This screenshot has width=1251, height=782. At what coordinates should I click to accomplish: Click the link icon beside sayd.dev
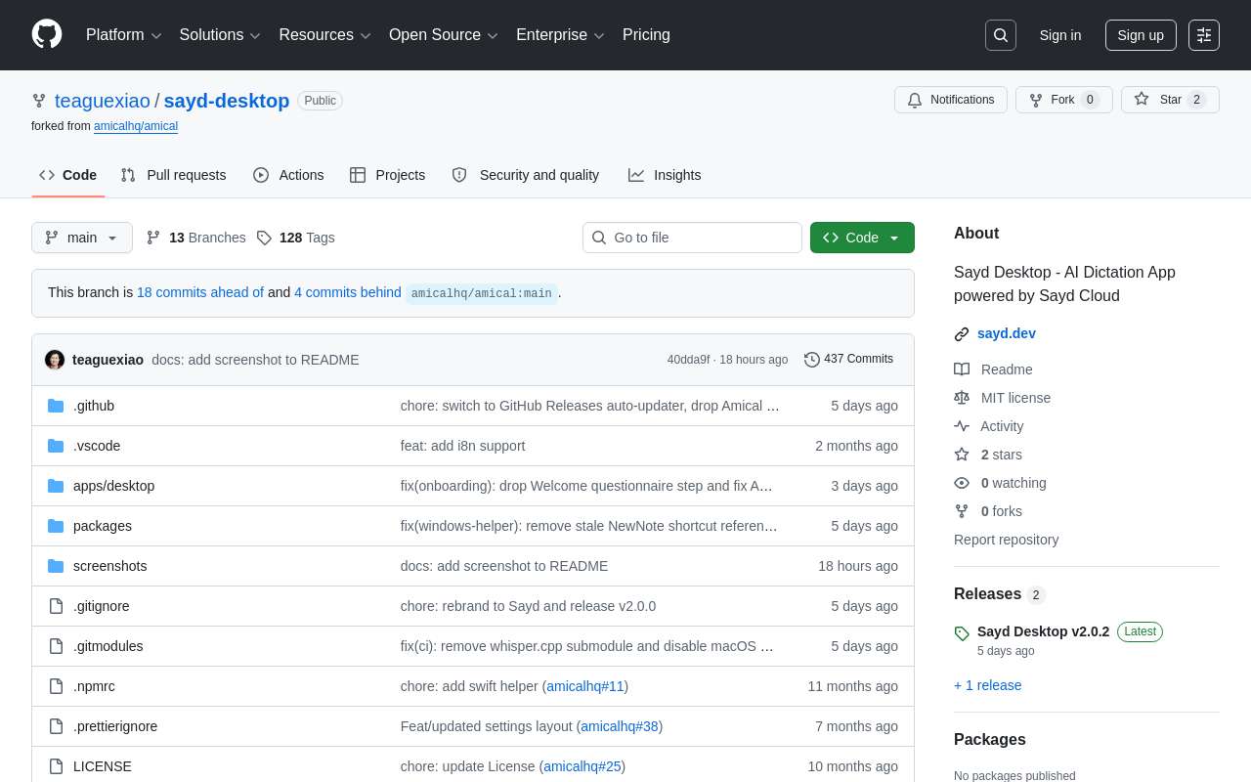point(962,334)
